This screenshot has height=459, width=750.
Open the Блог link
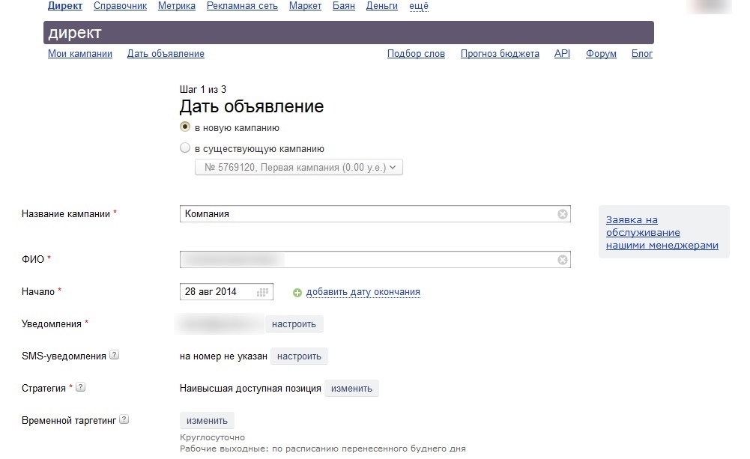coord(642,54)
